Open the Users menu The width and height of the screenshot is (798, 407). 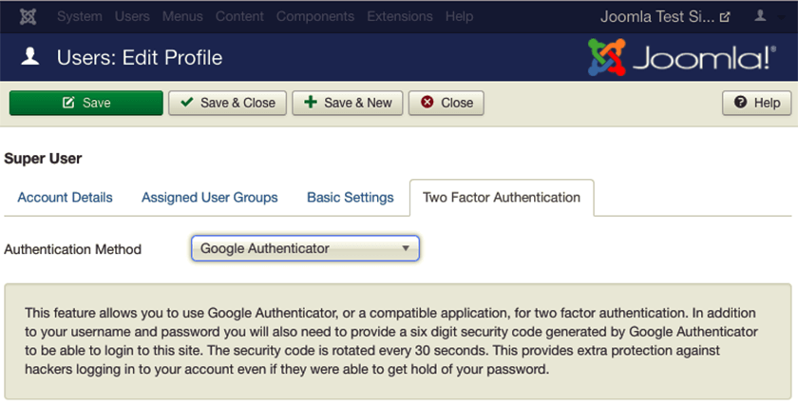[132, 16]
